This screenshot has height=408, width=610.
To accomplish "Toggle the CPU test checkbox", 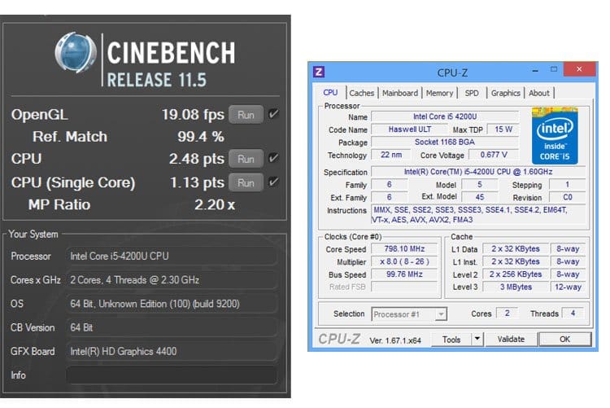I will pyautogui.click(x=274, y=159).
